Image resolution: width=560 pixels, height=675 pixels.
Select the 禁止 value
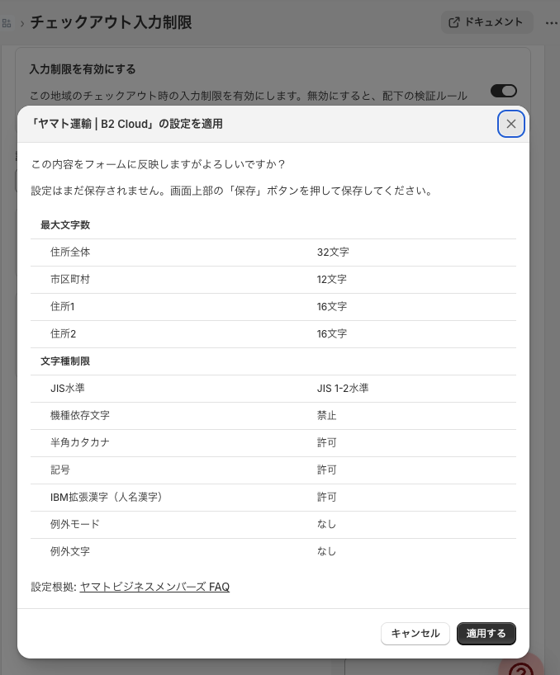click(x=326, y=415)
